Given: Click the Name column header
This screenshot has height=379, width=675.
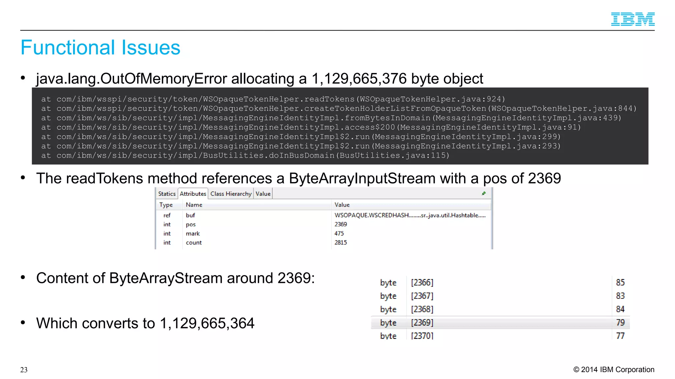Looking at the screenshot, I should [194, 205].
